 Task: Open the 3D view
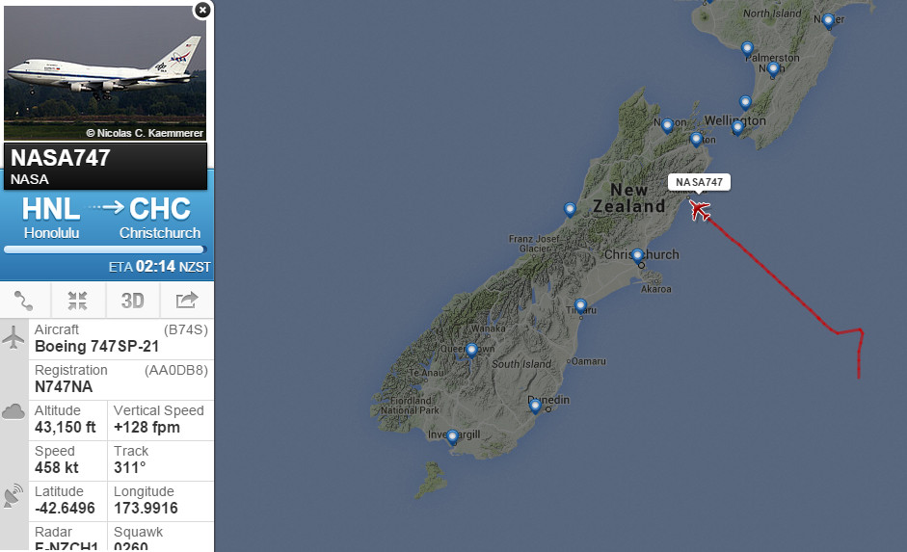132,300
